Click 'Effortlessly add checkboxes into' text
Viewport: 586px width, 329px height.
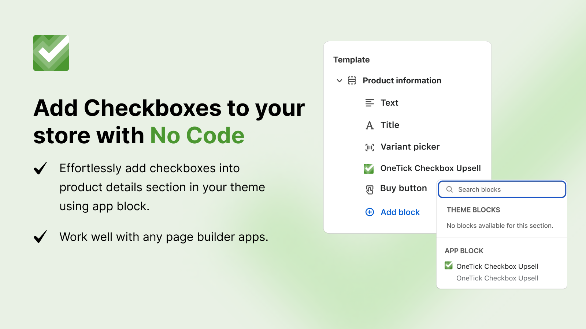click(149, 168)
